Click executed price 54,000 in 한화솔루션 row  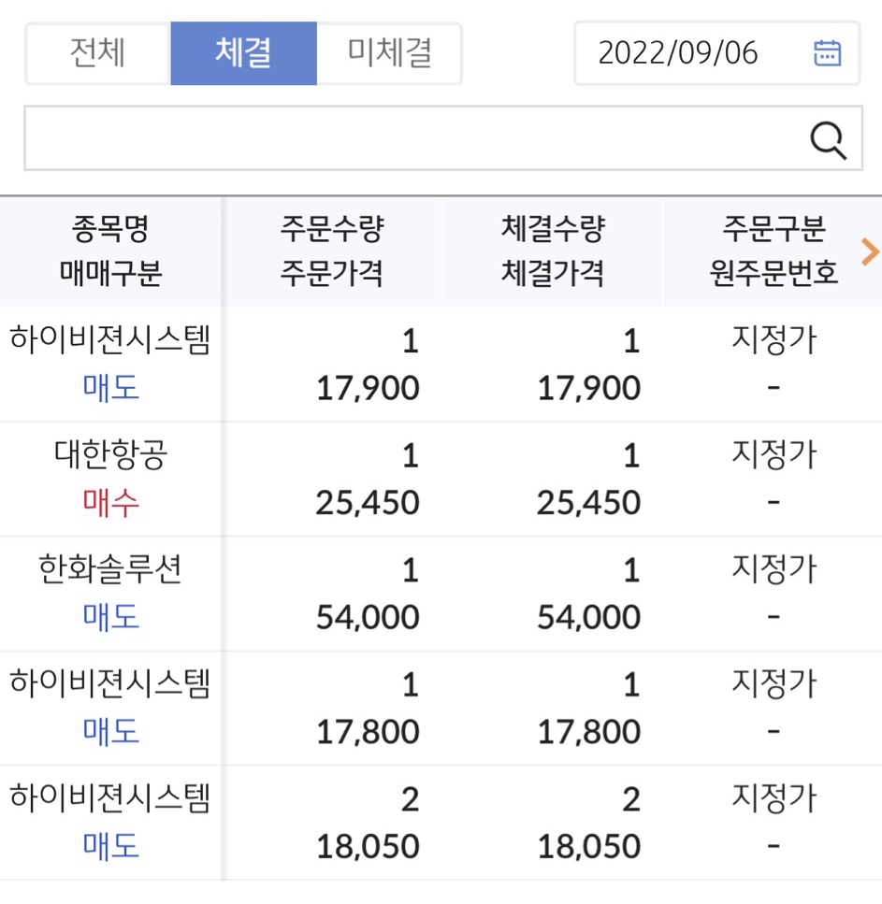click(x=589, y=617)
